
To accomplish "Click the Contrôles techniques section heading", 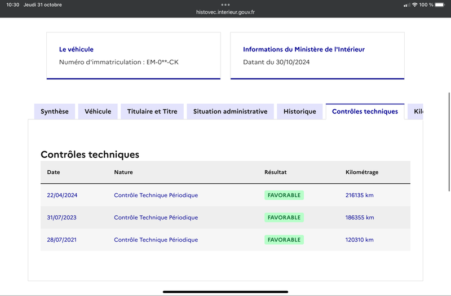I will (x=90, y=154).
